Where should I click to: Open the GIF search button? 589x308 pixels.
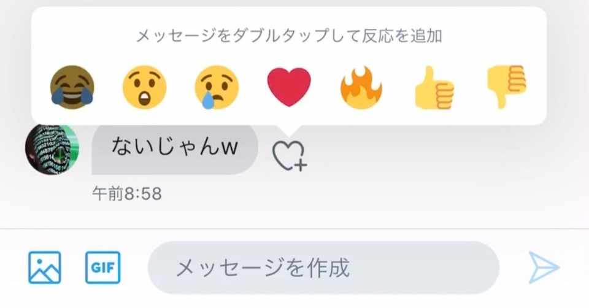(x=103, y=268)
